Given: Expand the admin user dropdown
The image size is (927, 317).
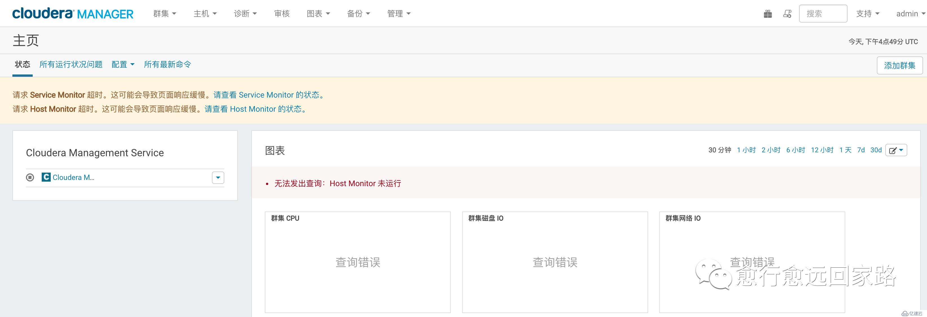Looking at the screenshot, I should tap(910, 14).
